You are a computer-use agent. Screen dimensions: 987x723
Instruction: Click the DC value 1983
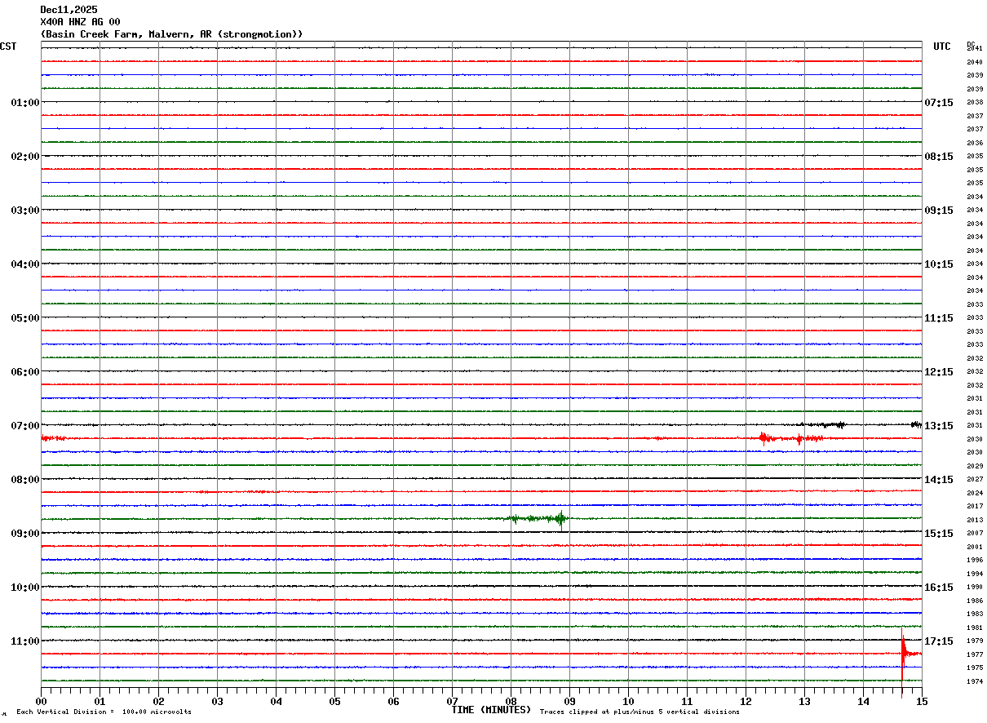(x=974, y=614)
